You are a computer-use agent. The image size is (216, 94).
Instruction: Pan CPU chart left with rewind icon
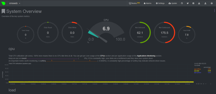(x=197, y=84)
